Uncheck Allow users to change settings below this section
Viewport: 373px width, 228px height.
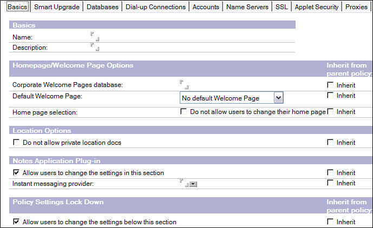pyautogui.click(x=16, y=222)
